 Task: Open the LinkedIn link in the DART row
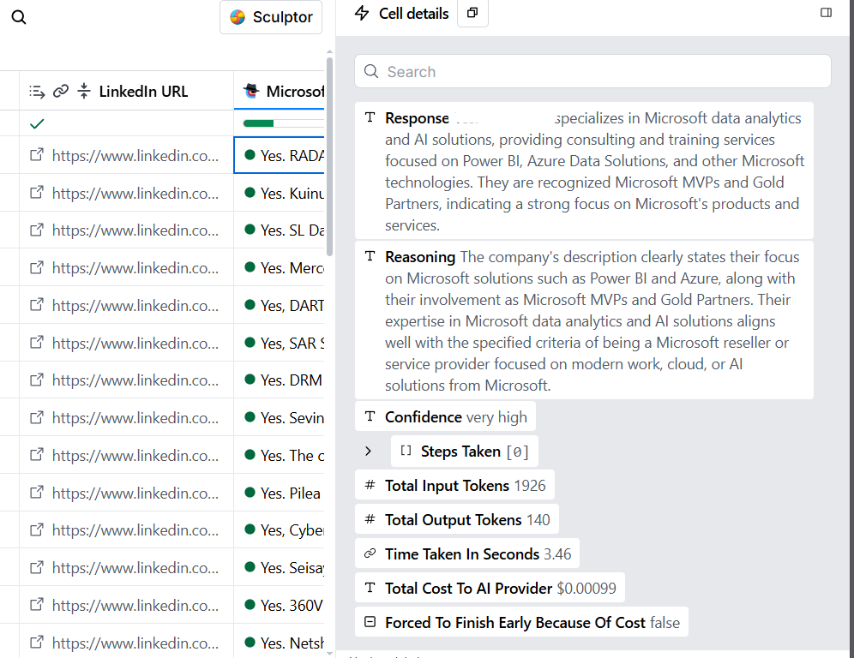click(135, 305)
